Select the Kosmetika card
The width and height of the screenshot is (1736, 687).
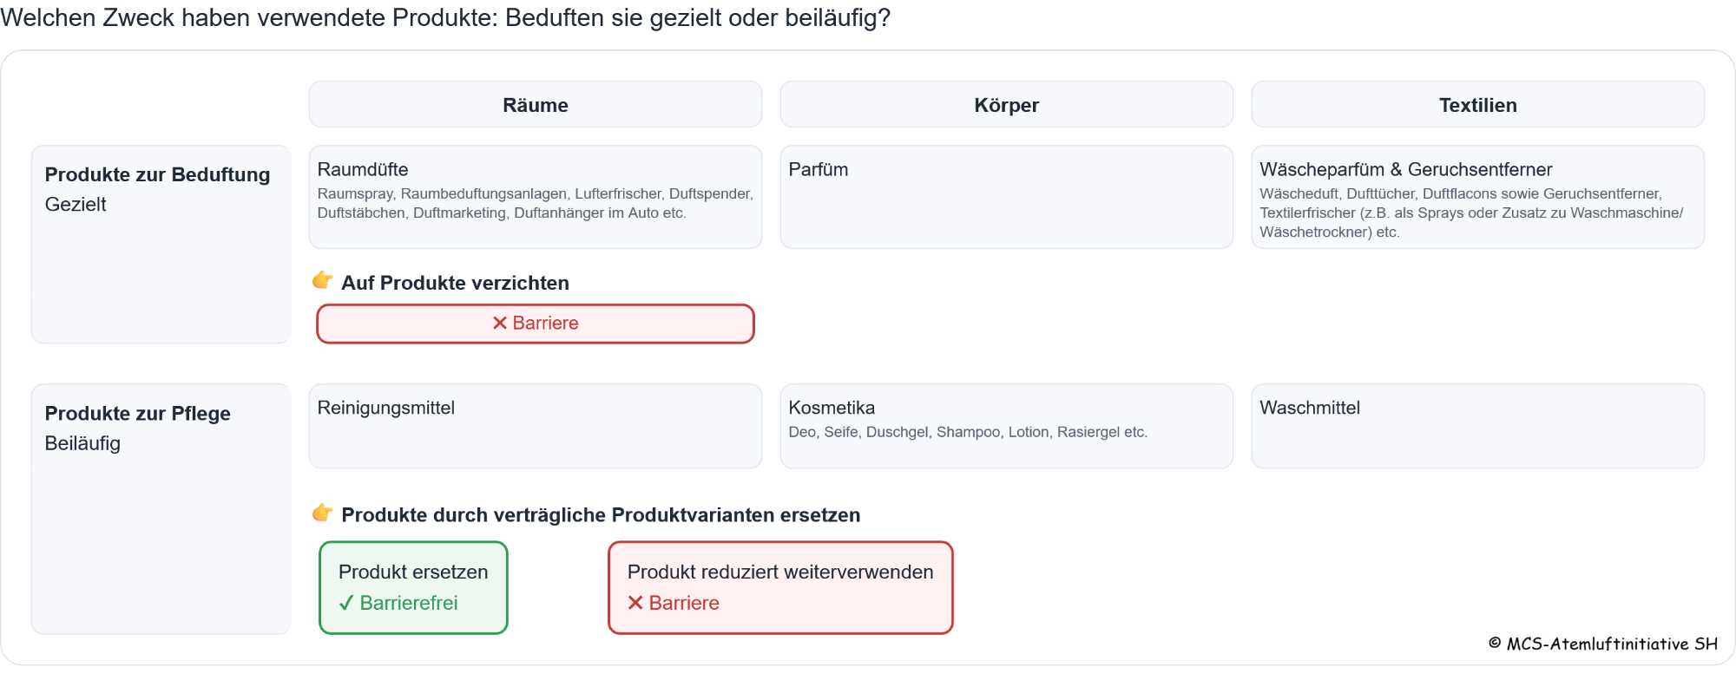point(1006,426)
